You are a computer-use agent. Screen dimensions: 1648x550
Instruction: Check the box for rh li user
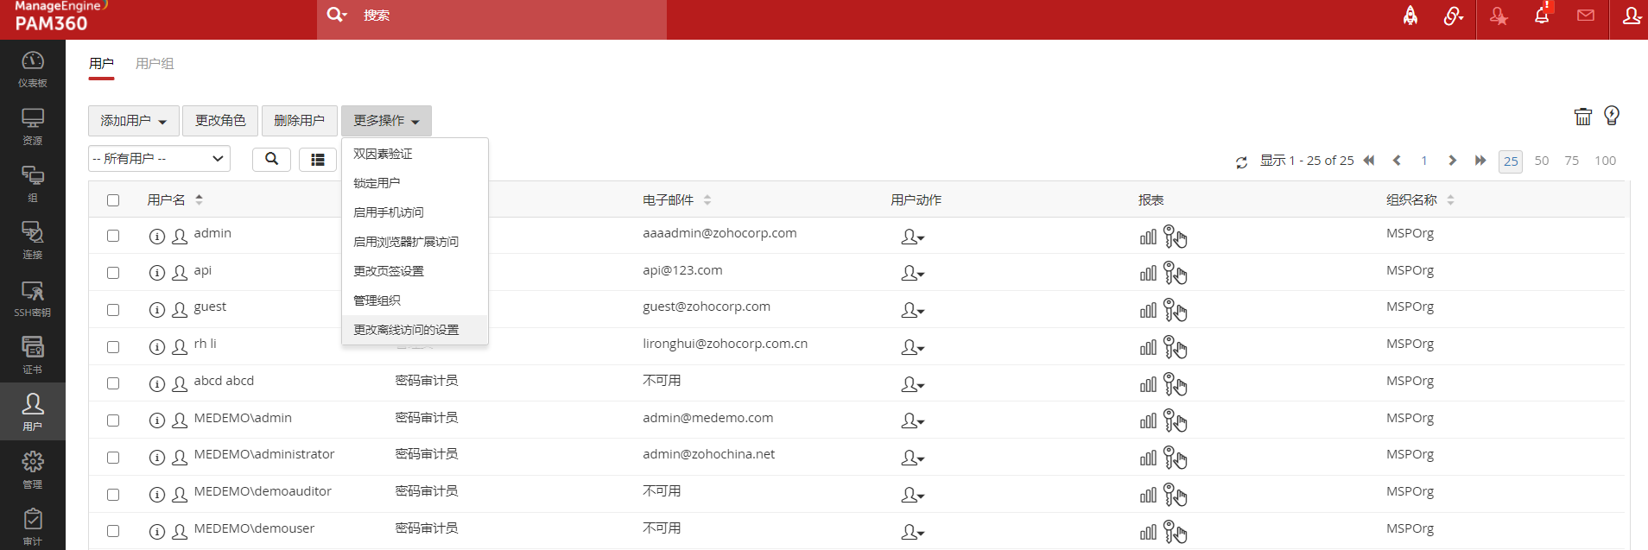[113, 347]
